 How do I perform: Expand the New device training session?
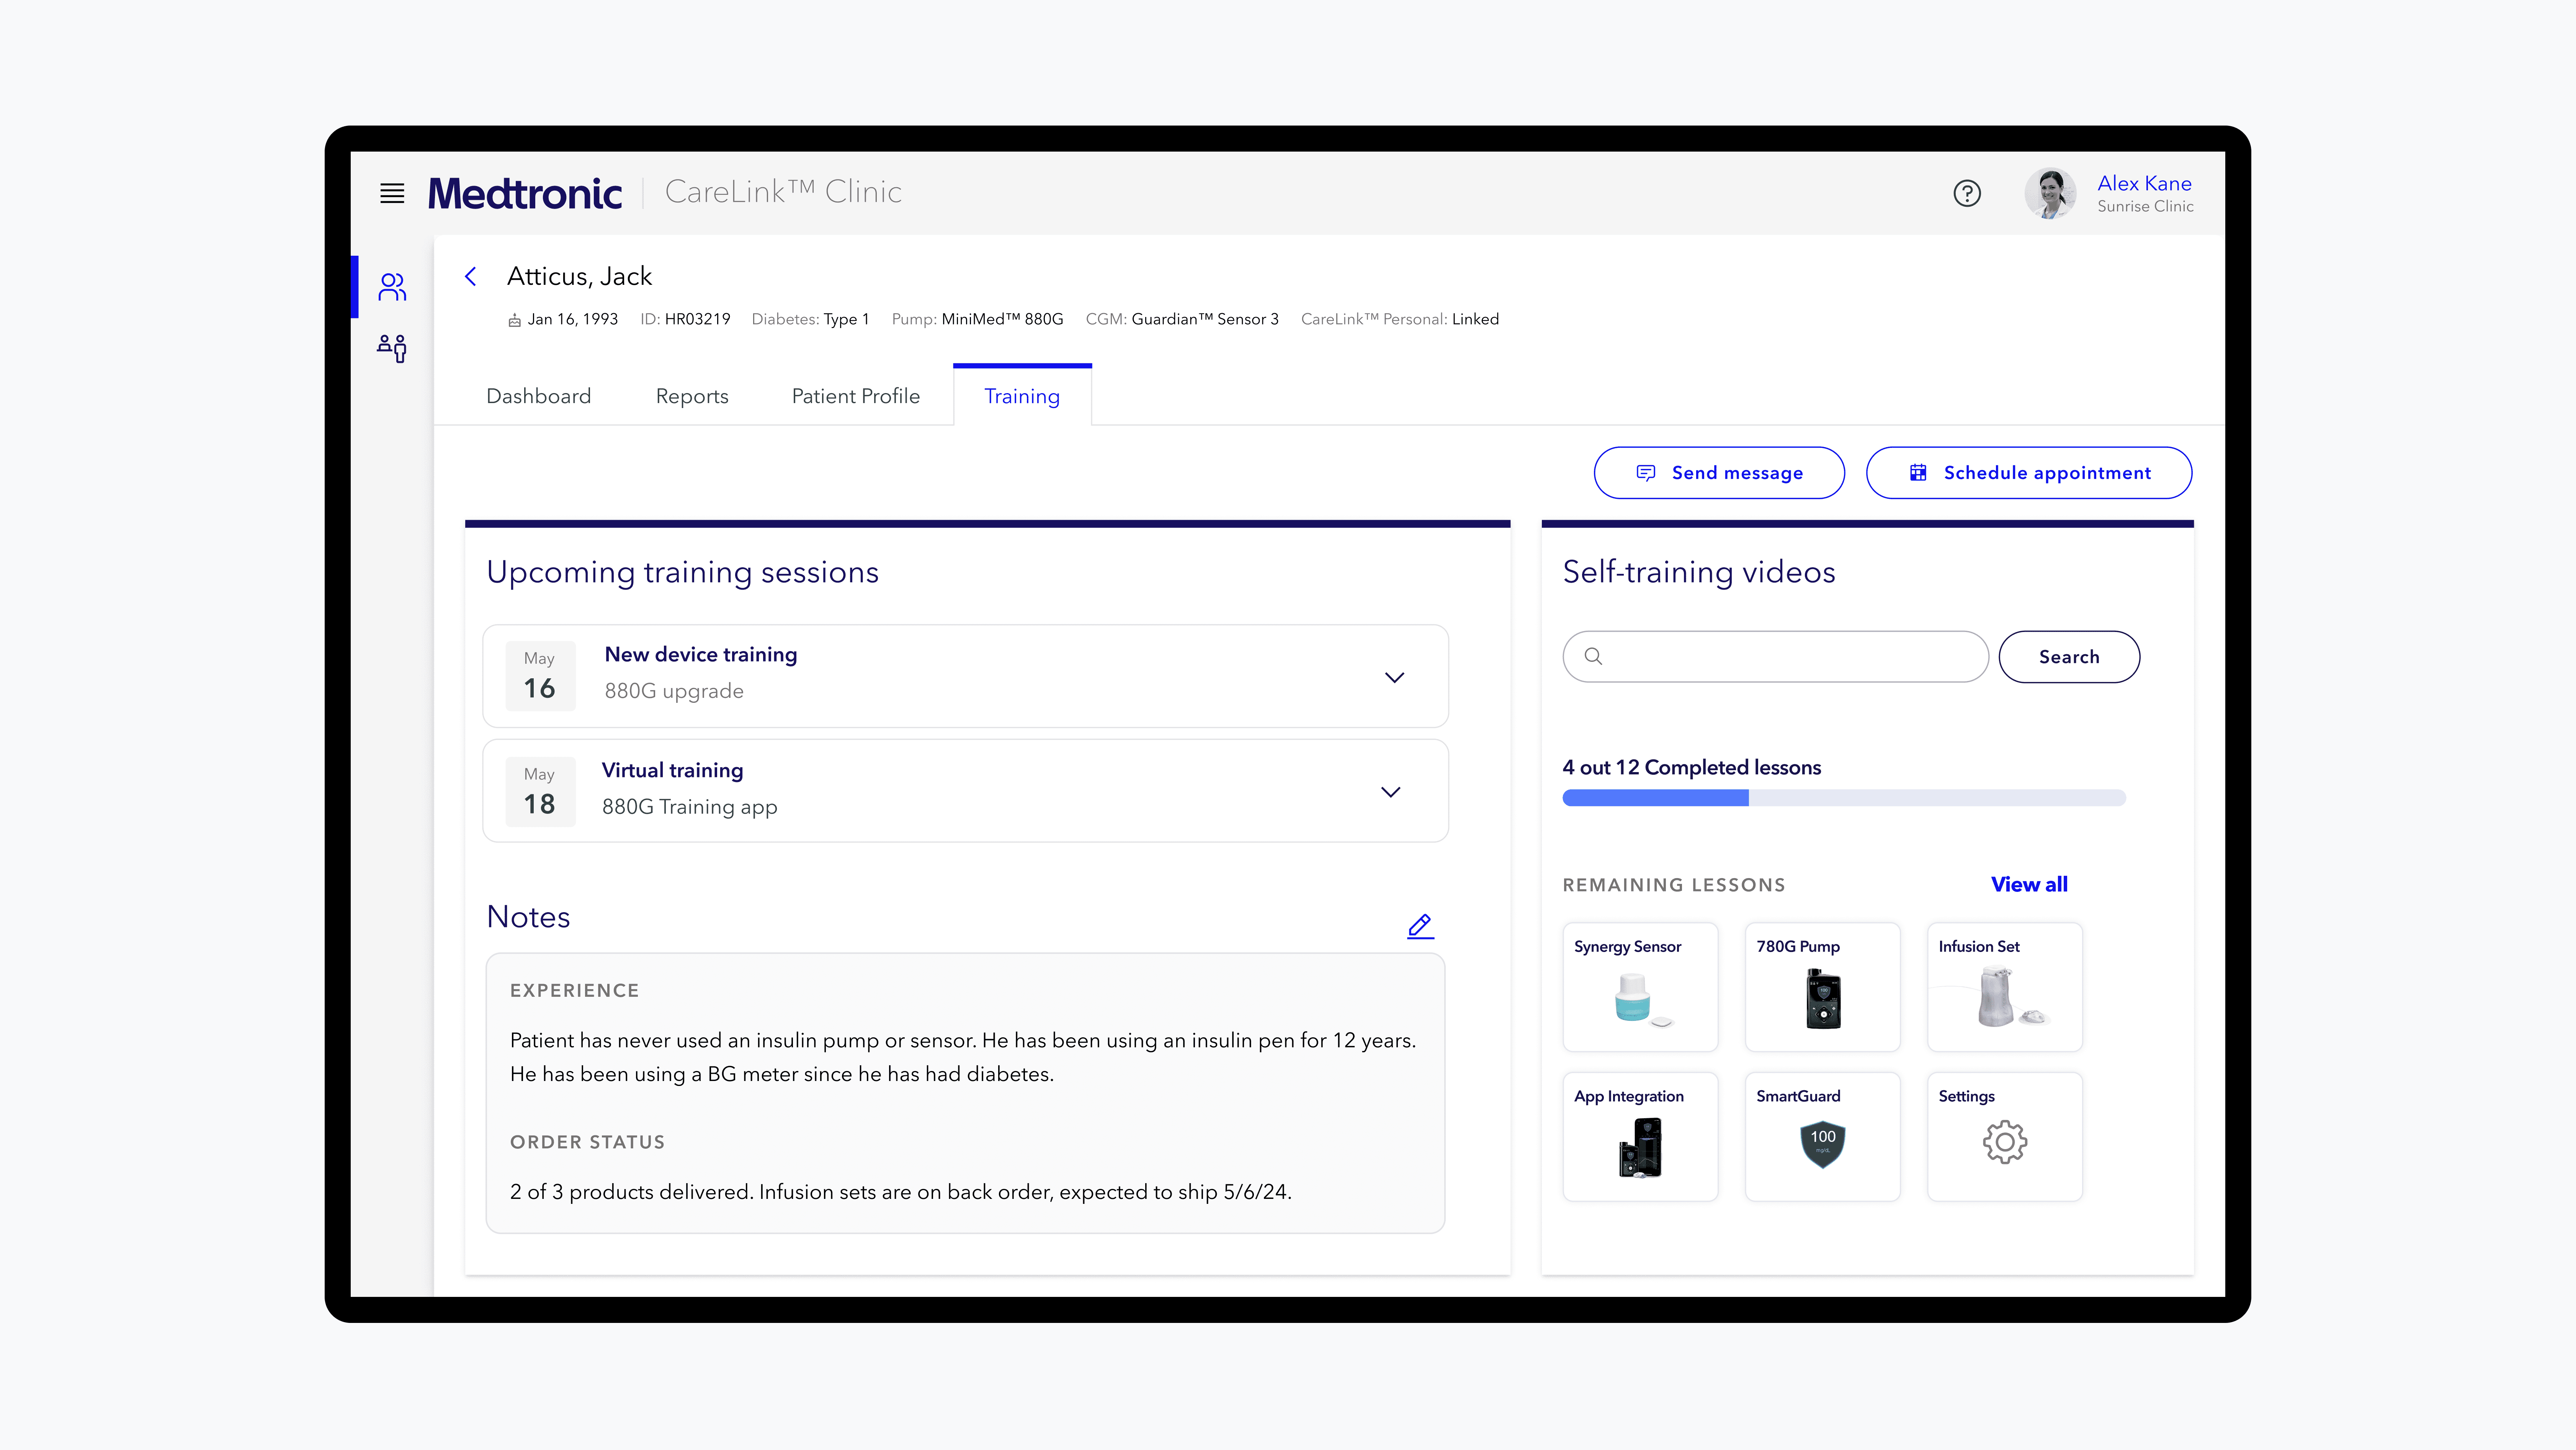coord(1394,677)
